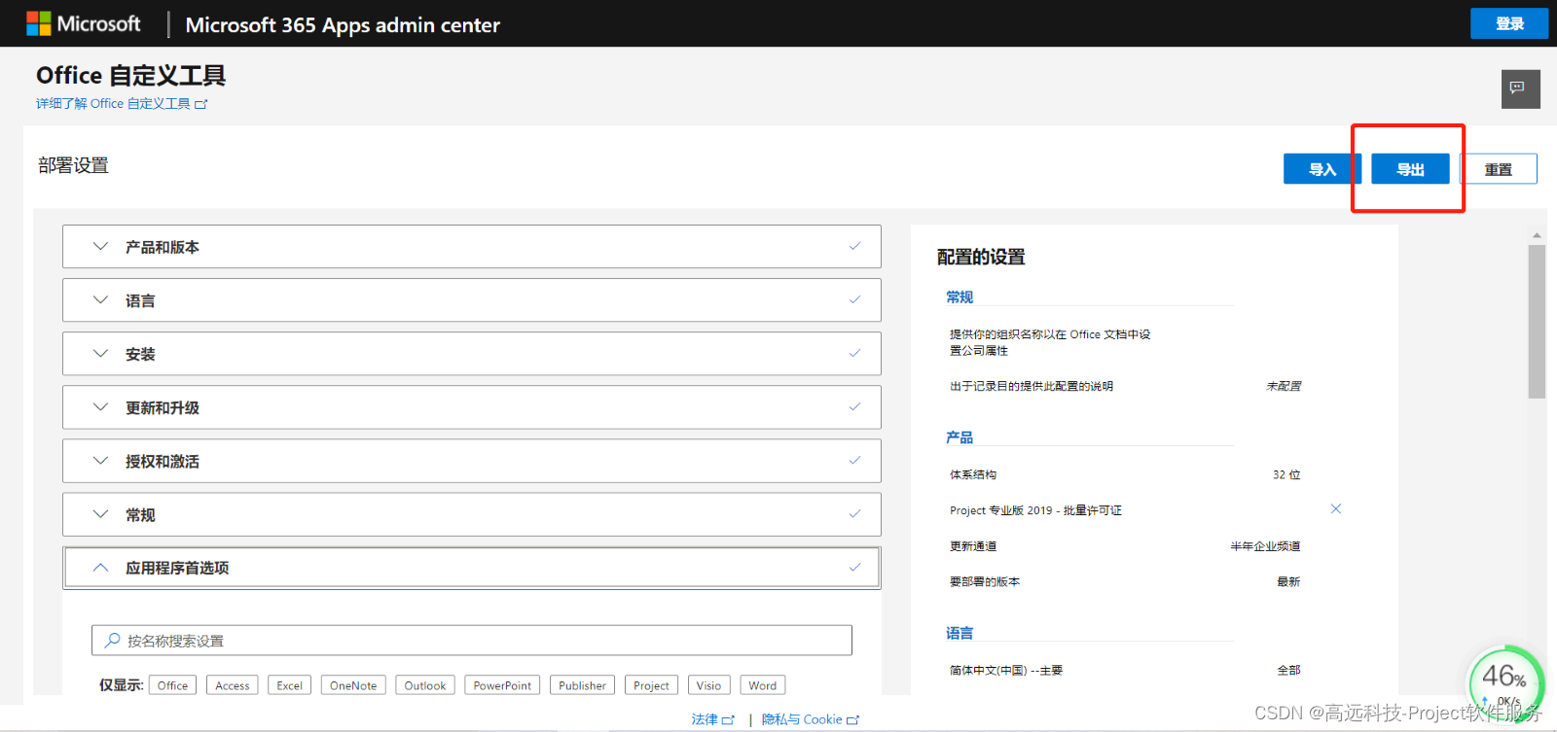Filter settings by Access
This screenshot has height=732, width=1557.
pyautogui.click(x=233, y=685)
